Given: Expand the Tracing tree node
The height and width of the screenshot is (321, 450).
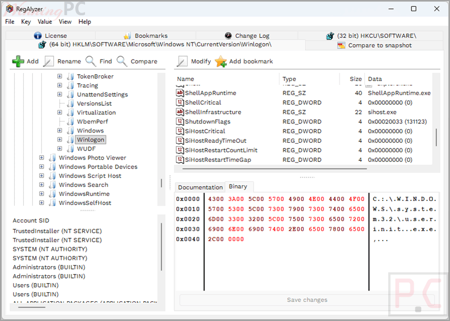Looking at the screenshot, I should pyautogui.click(x=60, y=85).
